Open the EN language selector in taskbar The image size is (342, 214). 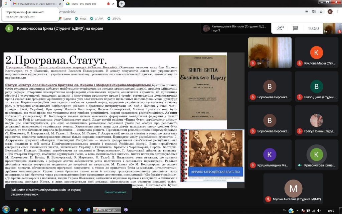coord(285,210)
